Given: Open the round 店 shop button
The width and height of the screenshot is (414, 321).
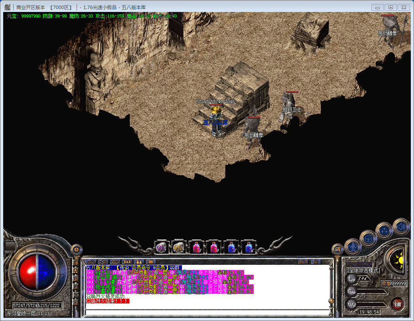Looking at the screenshot, I should (337, 249).
